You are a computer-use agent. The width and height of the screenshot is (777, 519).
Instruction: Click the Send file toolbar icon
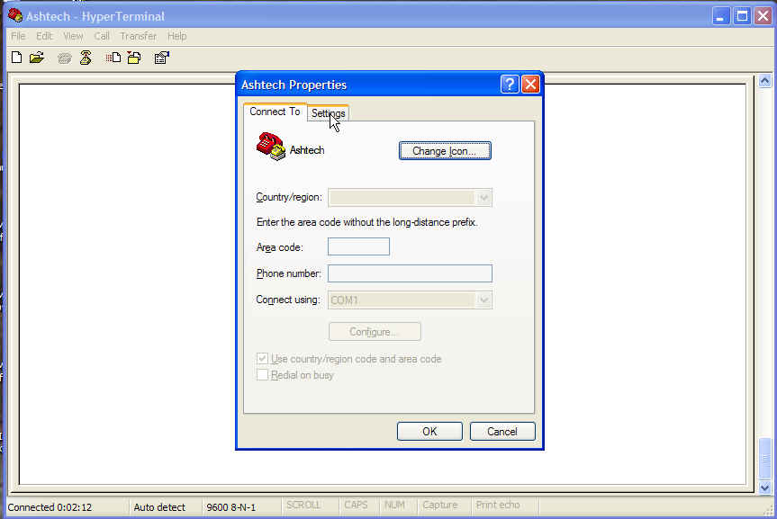[x=113, y=58]
